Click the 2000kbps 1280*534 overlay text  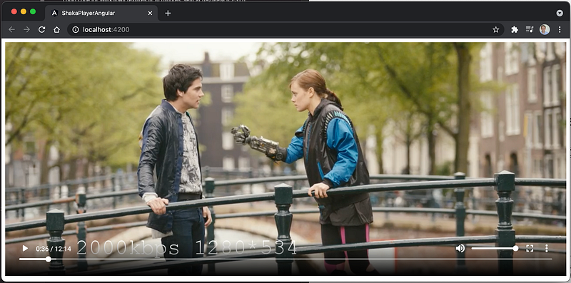point(187,248)
